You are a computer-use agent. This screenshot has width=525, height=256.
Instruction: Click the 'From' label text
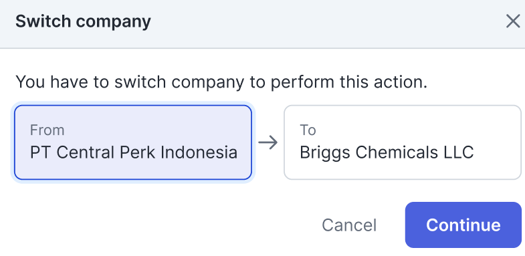click(x=47, y=130)
